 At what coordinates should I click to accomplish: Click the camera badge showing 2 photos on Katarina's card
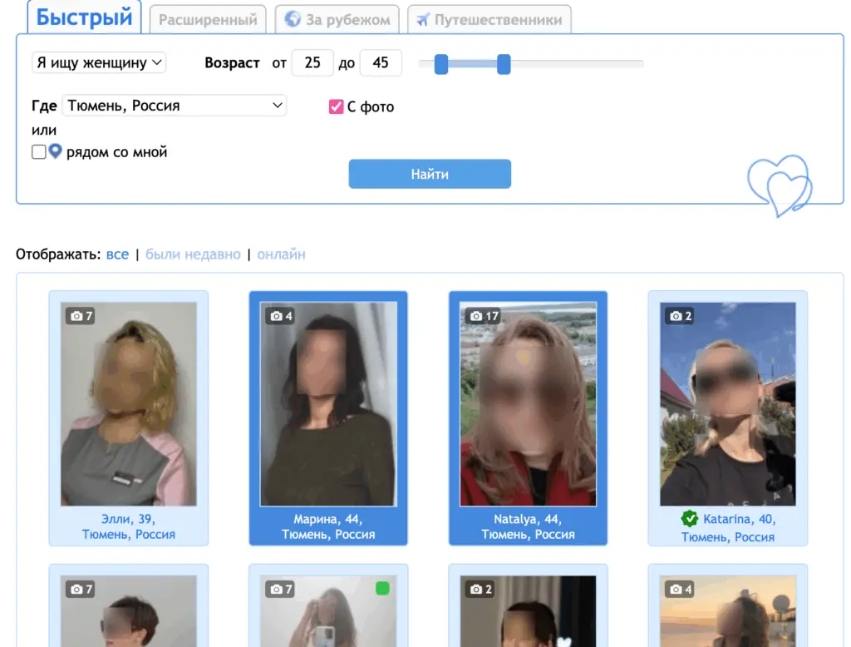click(678, 316)
